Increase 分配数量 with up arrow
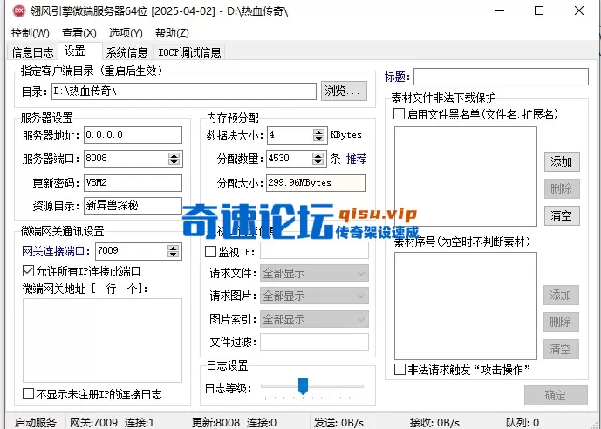This screenshot has height=429, width=601. tap(318, 155)
